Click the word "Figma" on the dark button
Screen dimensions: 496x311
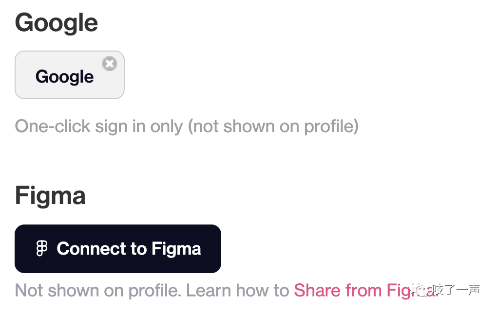[x=176, y=249]
